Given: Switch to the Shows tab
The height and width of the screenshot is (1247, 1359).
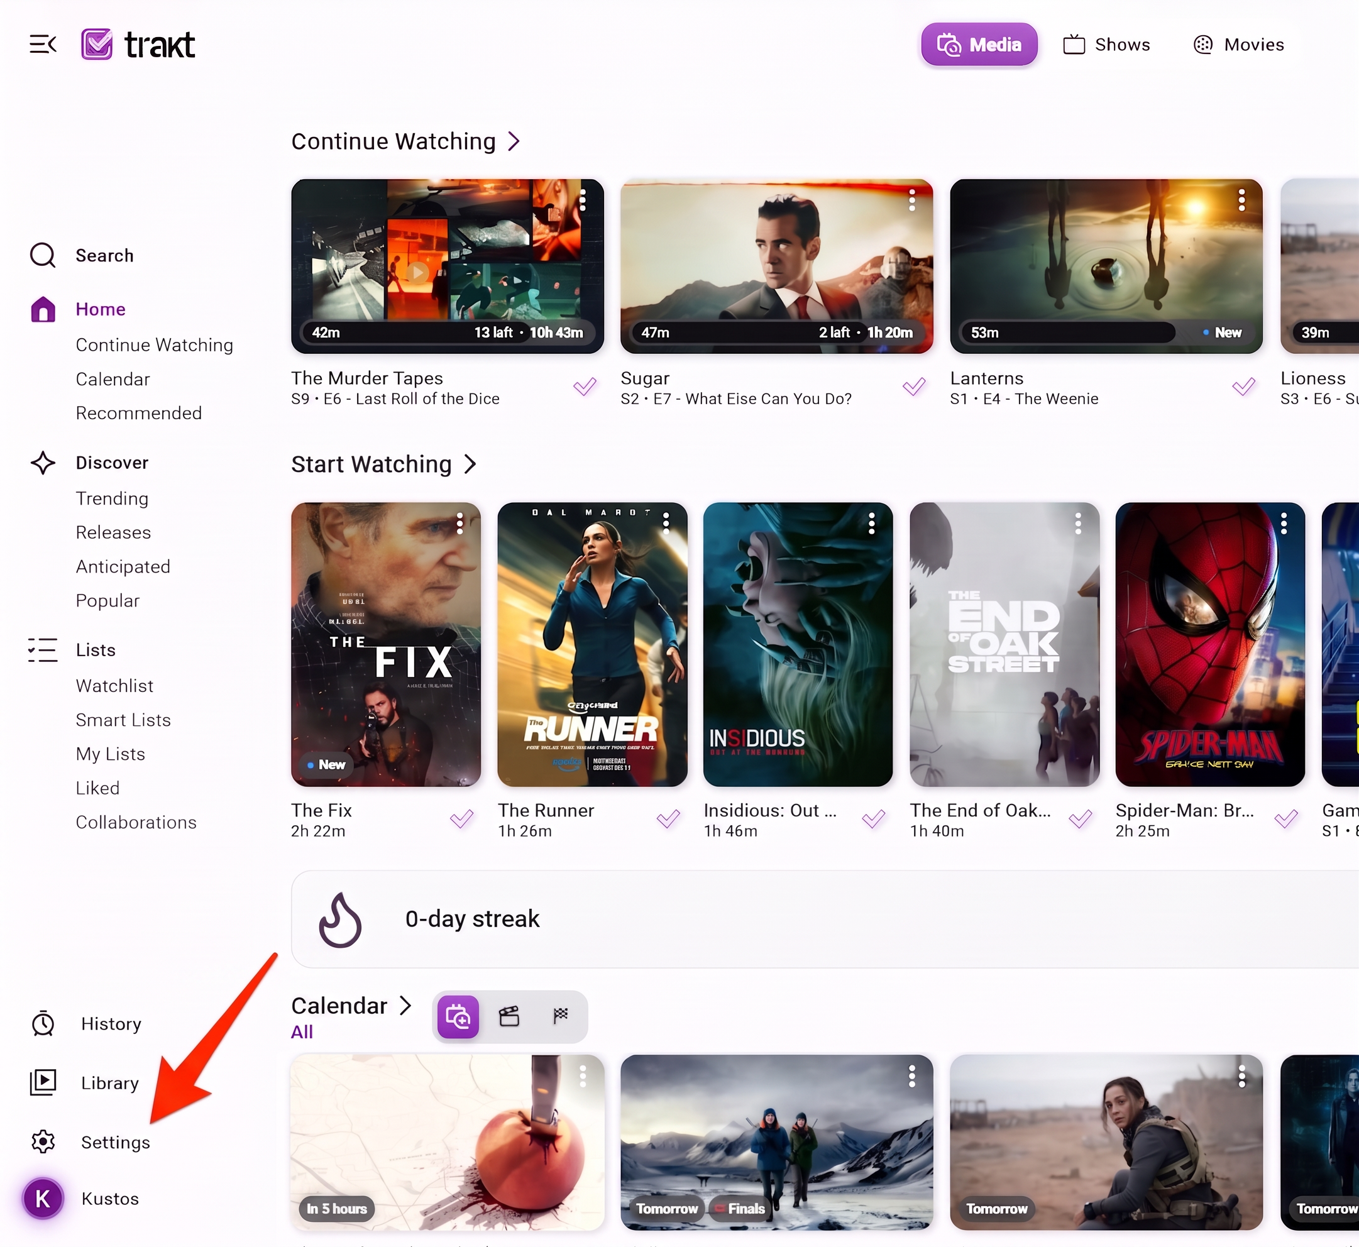Looking at the screenshot, I should click(1107, 45).
